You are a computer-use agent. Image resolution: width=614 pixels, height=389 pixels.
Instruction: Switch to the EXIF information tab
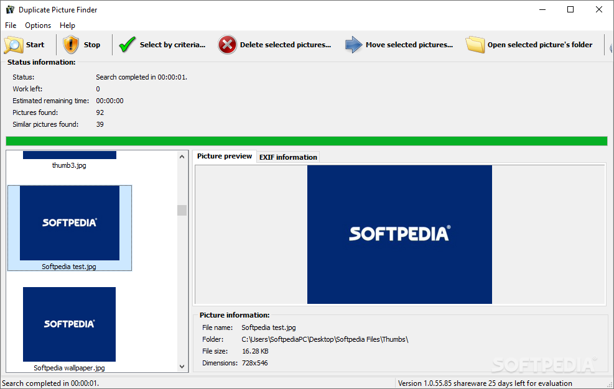[x=288, y=157]
